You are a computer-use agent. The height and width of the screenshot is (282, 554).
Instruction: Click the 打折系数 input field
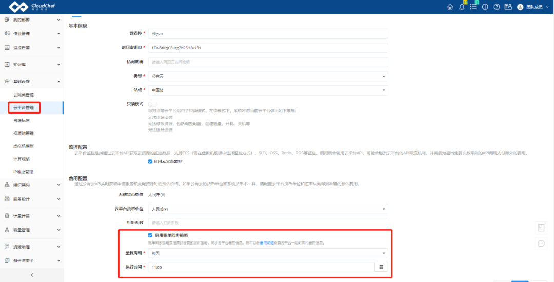pyautogui.click(x=268, y=223)
